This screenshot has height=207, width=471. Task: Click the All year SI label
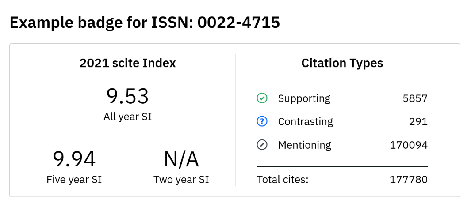tap(128, 117)
